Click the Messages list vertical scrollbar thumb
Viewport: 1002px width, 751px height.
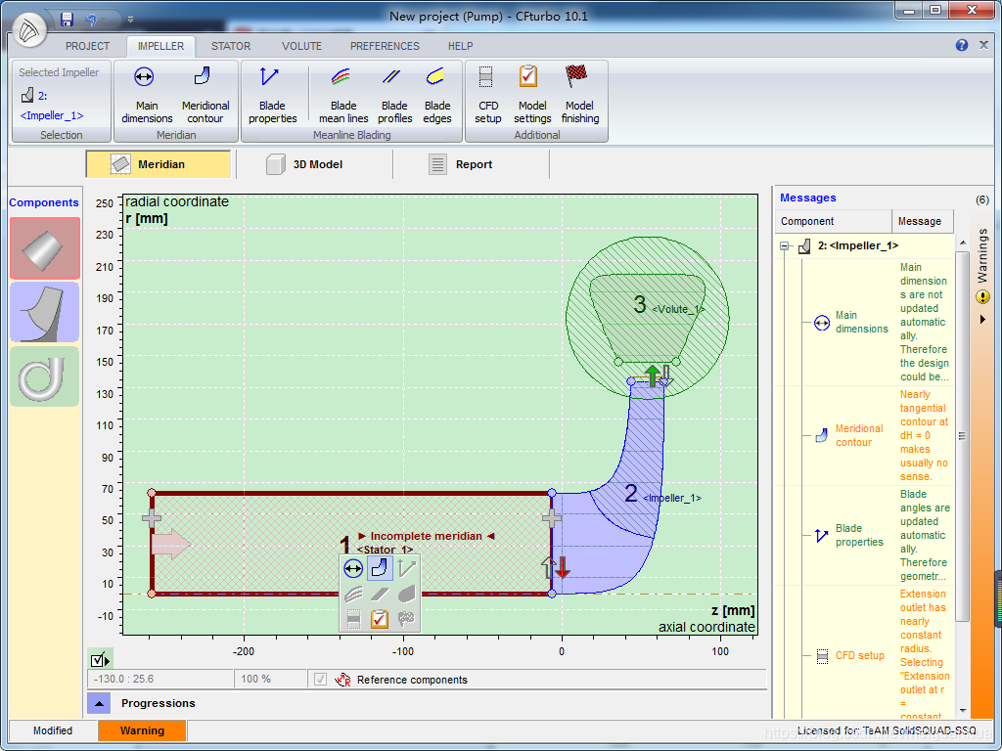pyautogui.click(x=962, y=435)
